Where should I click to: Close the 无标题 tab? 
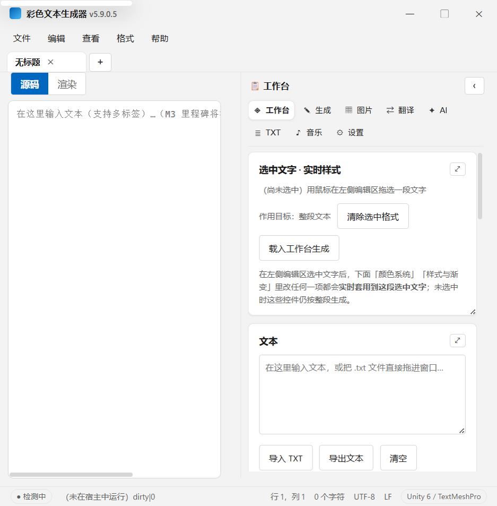[x=50, y=62]
